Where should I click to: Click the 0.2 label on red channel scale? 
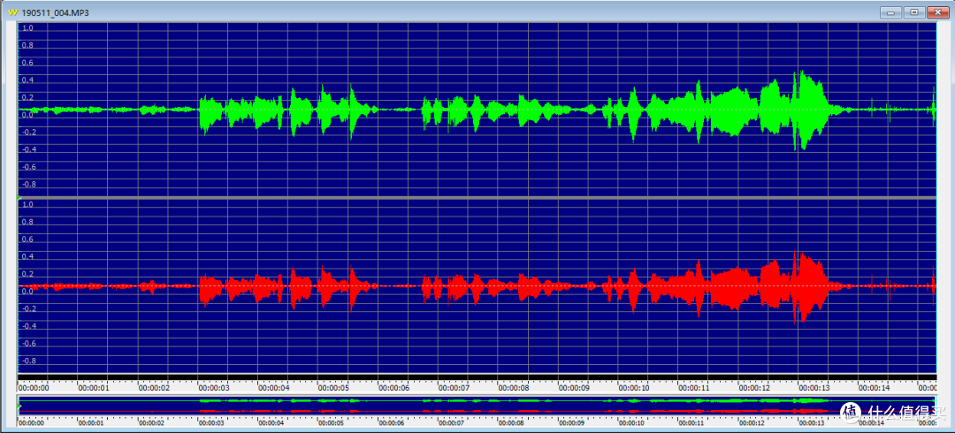pos(28,274)
